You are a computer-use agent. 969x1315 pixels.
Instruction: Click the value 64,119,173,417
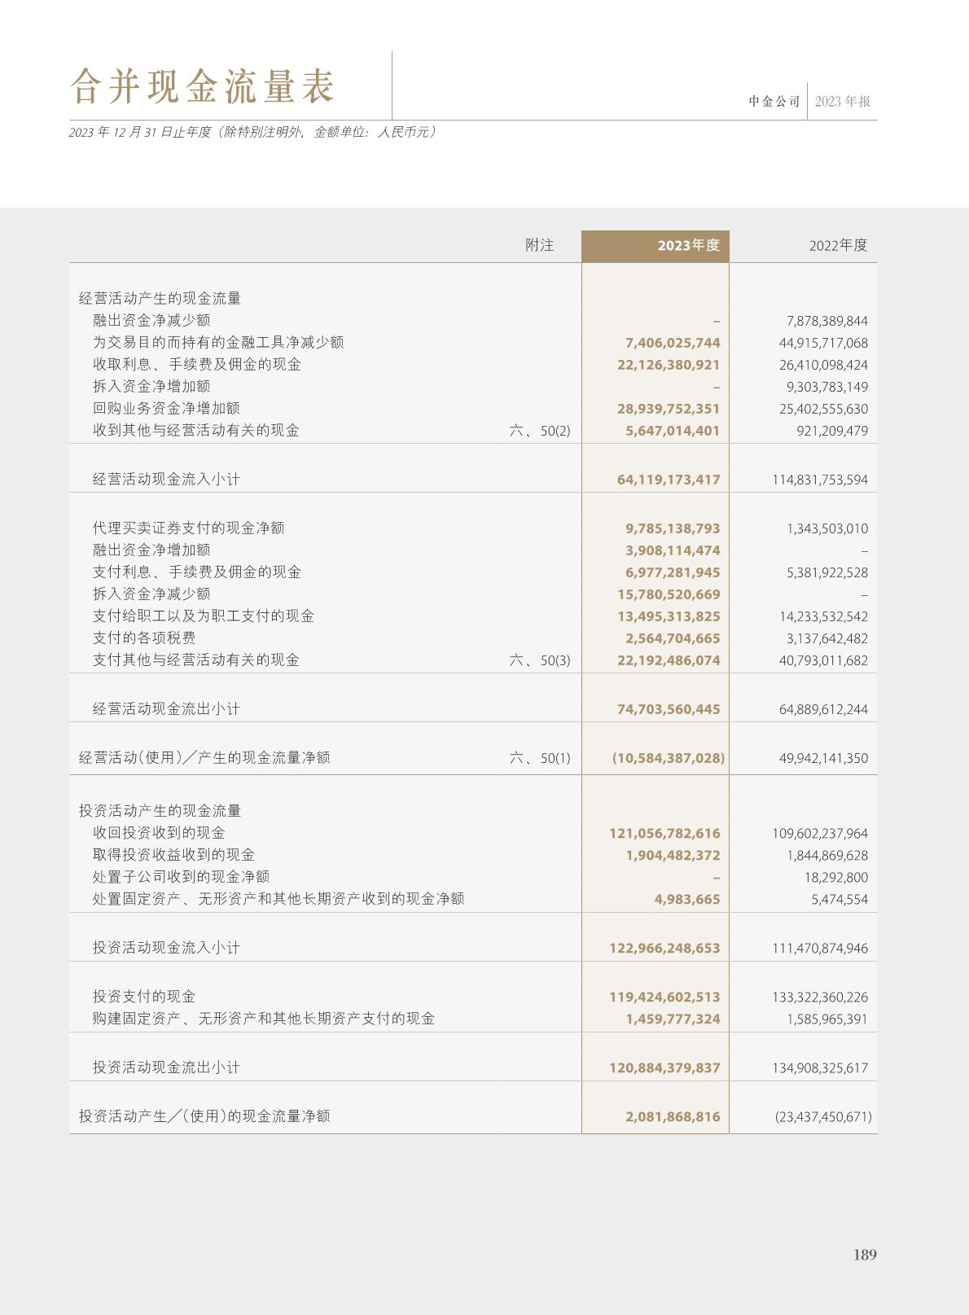tap(669, 480)
